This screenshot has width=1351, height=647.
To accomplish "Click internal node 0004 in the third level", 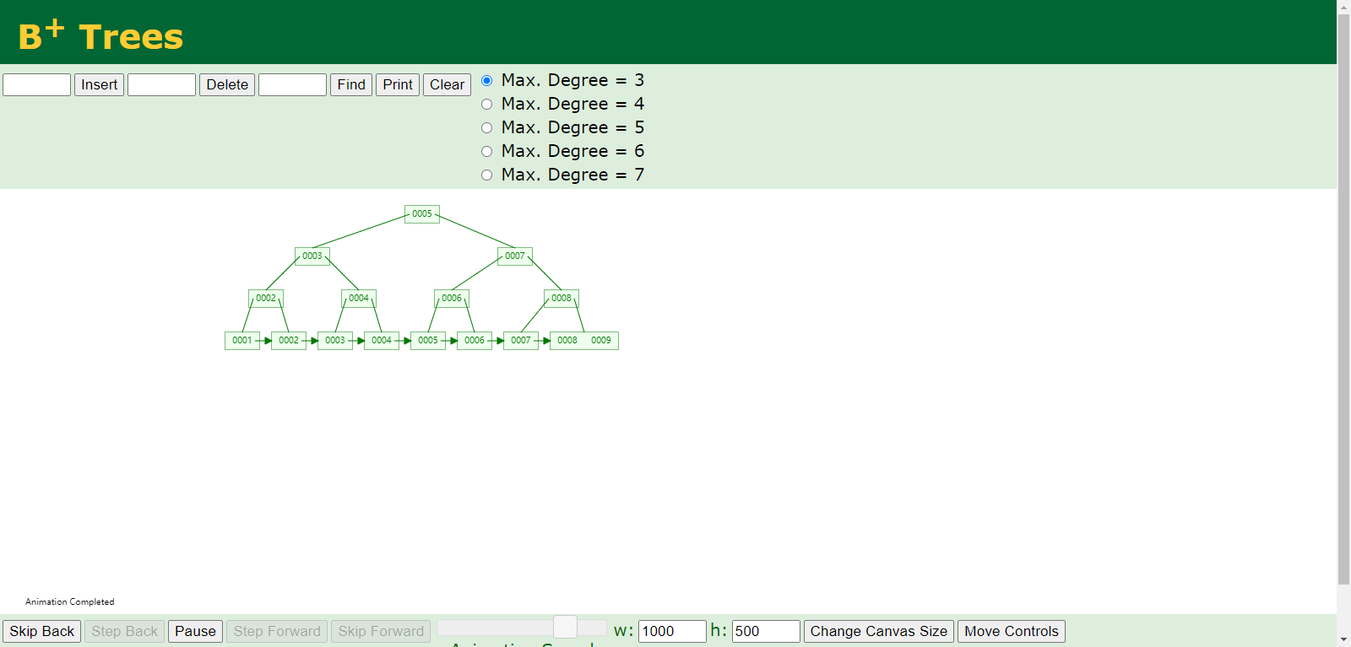I will coord(359,299).
